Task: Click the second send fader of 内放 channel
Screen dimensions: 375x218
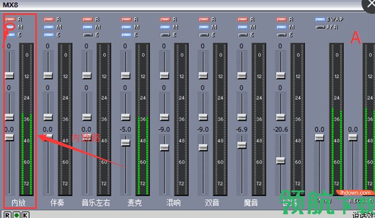Action: click(9, 117)
